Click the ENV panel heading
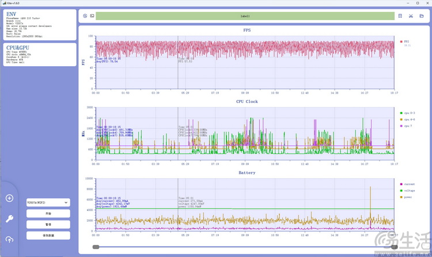 [x=12, y=14]
